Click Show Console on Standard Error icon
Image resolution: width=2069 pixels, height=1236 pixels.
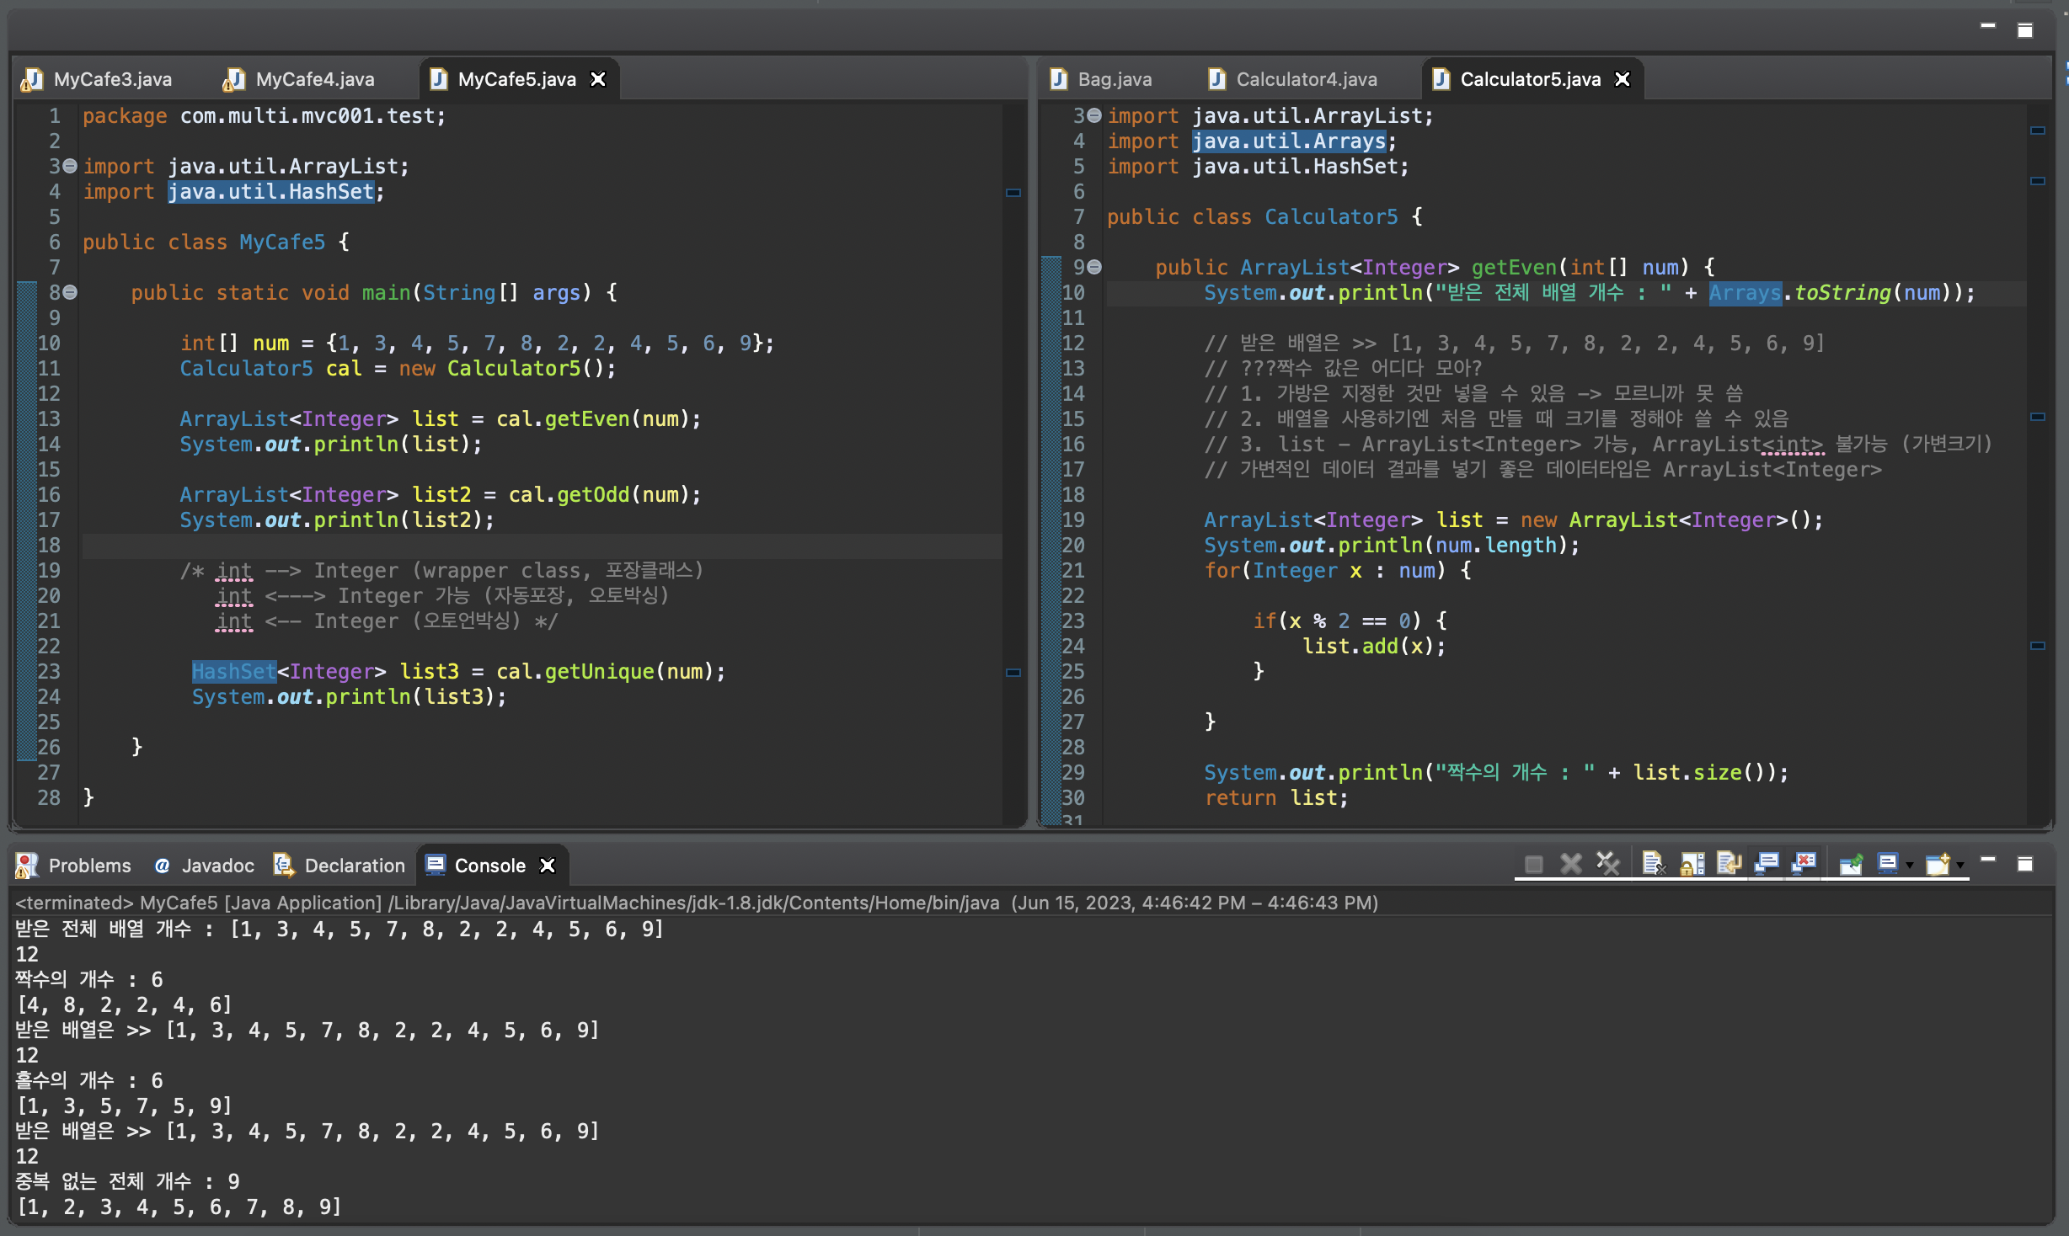pyautogui.click(x=1804, y=864)
